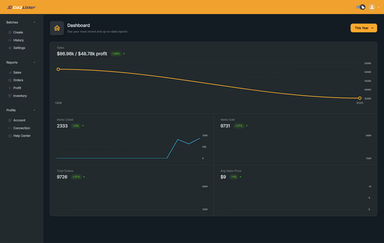The width and height of the screenshot is (384, 243).
Task: Click the 12/24 data point on Sales chart
Action: point(58,69)
